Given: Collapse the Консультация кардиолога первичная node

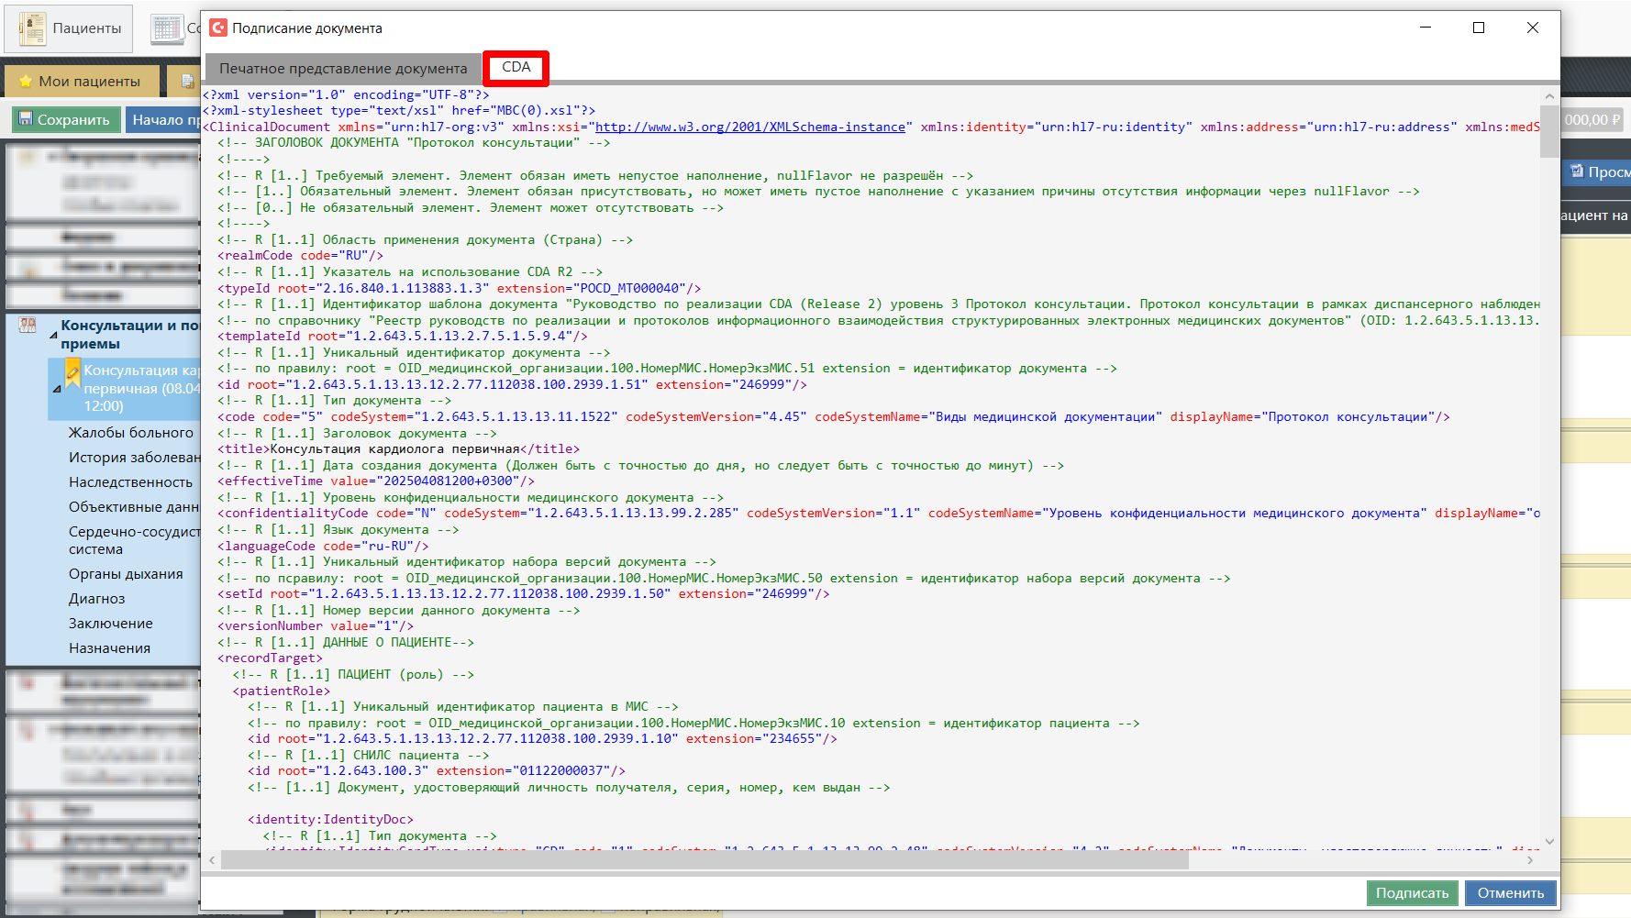Looking at the screenshot, I should point(57,389).
